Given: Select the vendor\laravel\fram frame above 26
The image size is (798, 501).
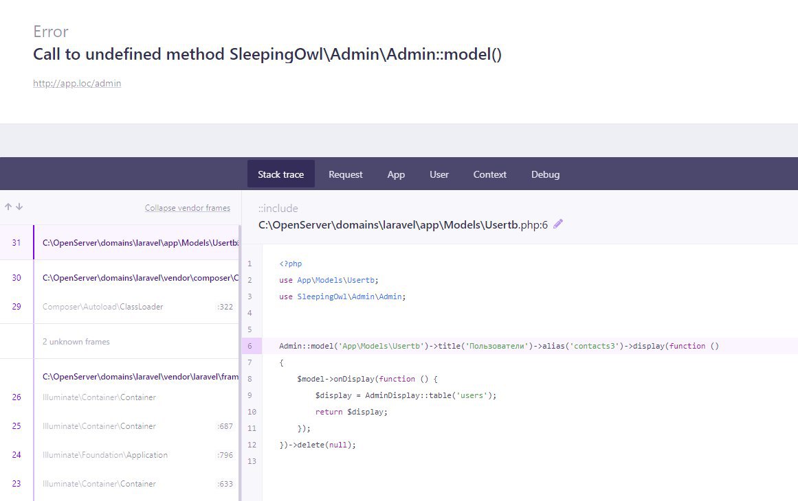Looking at the screenshot, I should coord(140,377).
